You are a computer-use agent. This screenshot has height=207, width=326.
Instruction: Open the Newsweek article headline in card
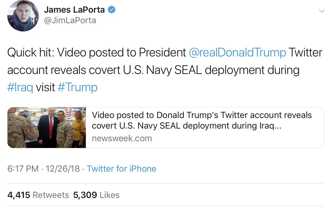(x=202, y=115)
